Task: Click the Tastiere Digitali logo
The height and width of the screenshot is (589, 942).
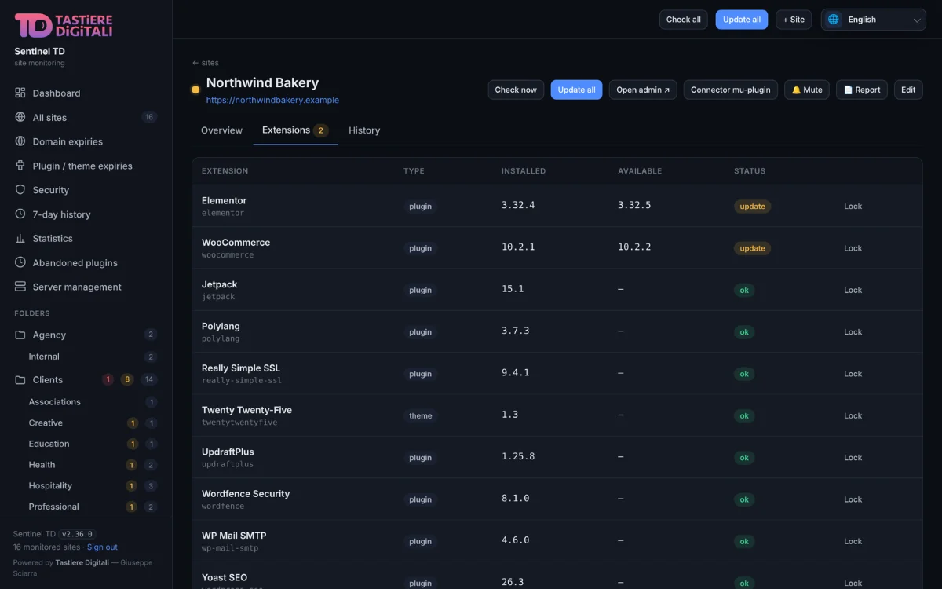Action: point(64,25)
